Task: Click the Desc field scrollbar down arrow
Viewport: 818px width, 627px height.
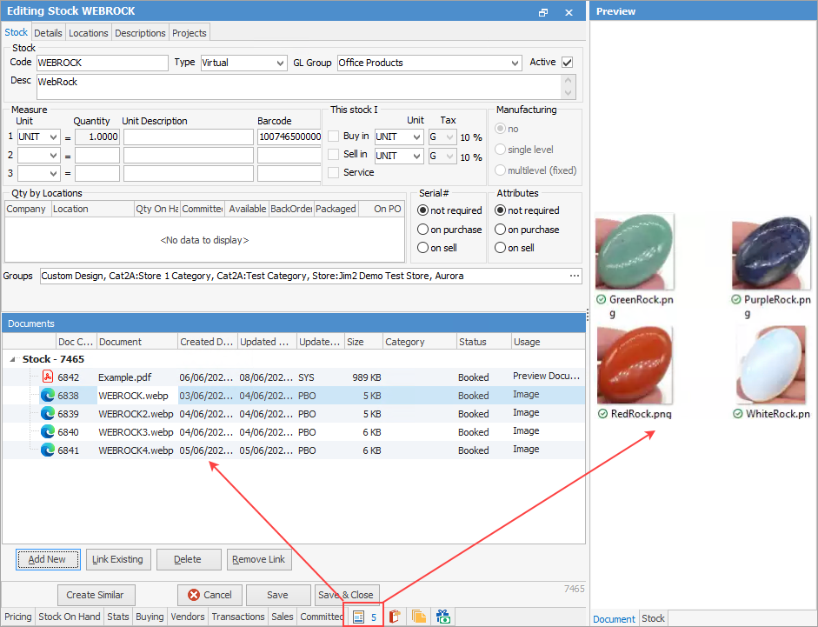Action: 569,92
